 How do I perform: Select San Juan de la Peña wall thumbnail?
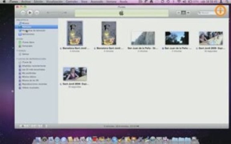tap(143, 38)
